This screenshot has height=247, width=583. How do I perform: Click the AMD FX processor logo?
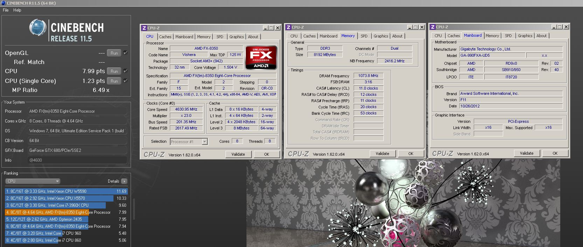click(261, 57)
